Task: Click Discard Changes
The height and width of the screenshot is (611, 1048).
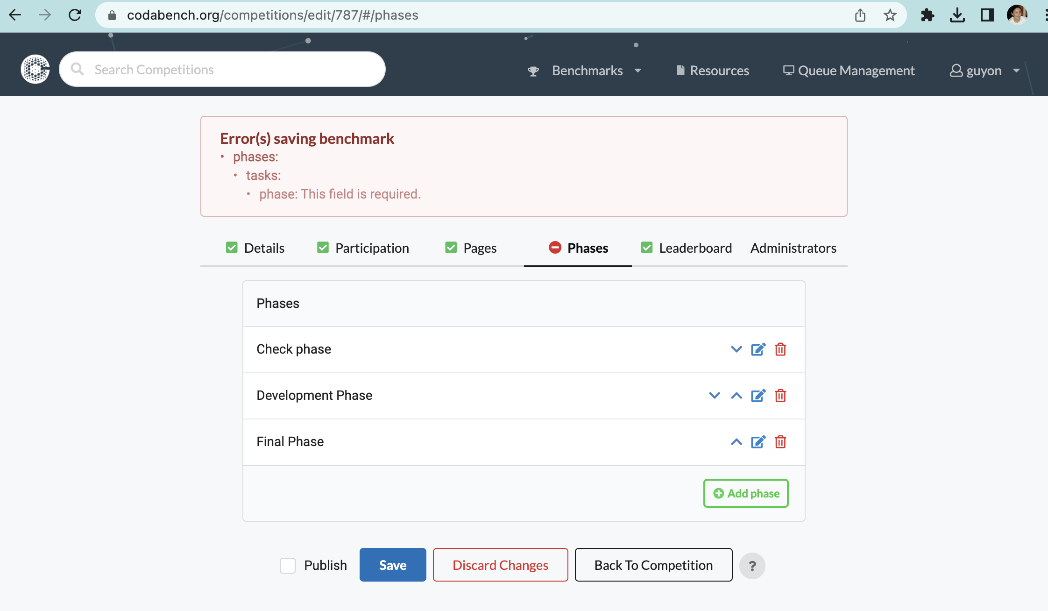Action: [x=500, y=565]
